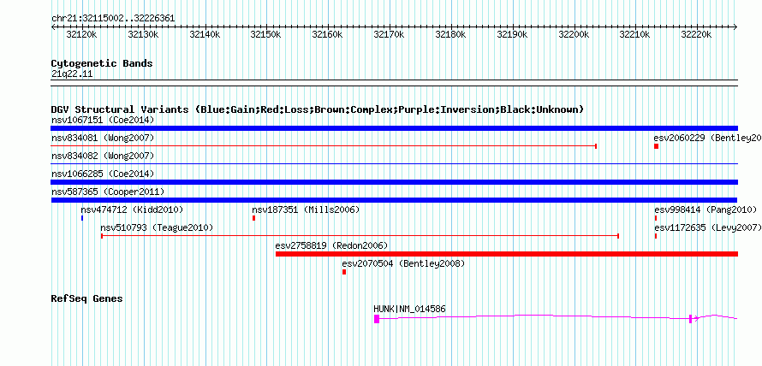
Task: Click the RefSeq Genes track title
Action: [86, 298]
